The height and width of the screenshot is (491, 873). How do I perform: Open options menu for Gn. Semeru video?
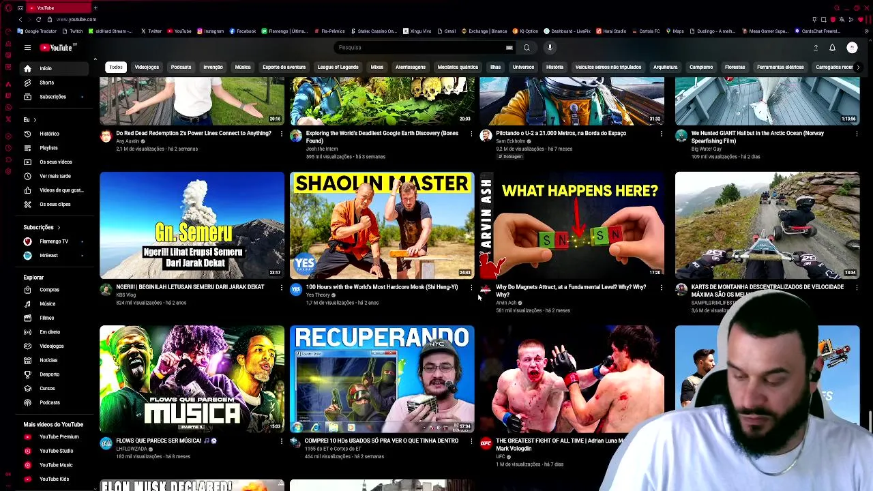coord(281,288)
